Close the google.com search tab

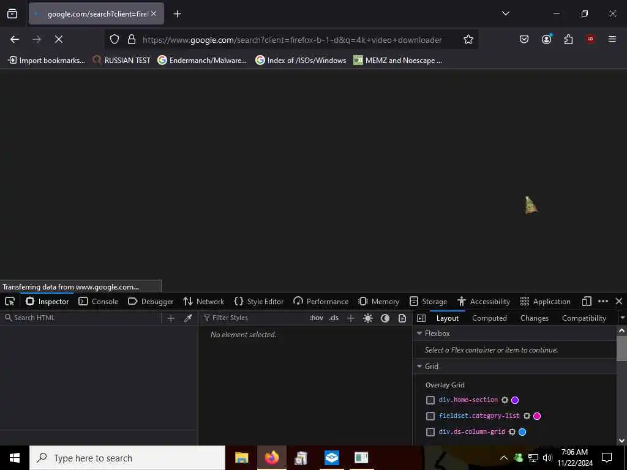pos(154,13)
